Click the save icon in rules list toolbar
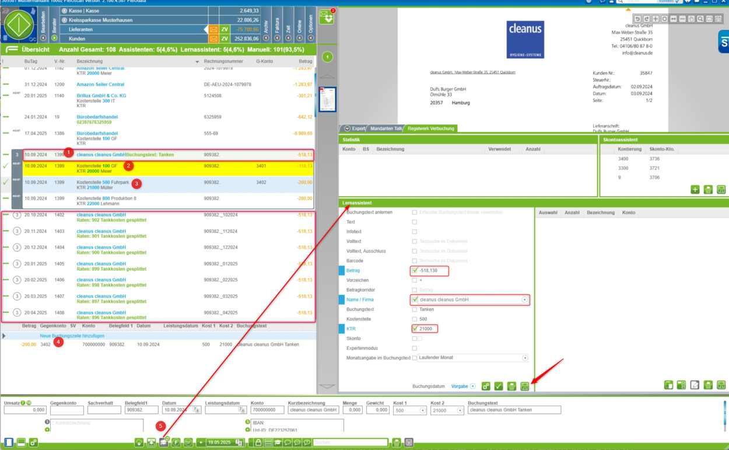Image resolution: width=729 pixels, height=450 pixels. 721,385
